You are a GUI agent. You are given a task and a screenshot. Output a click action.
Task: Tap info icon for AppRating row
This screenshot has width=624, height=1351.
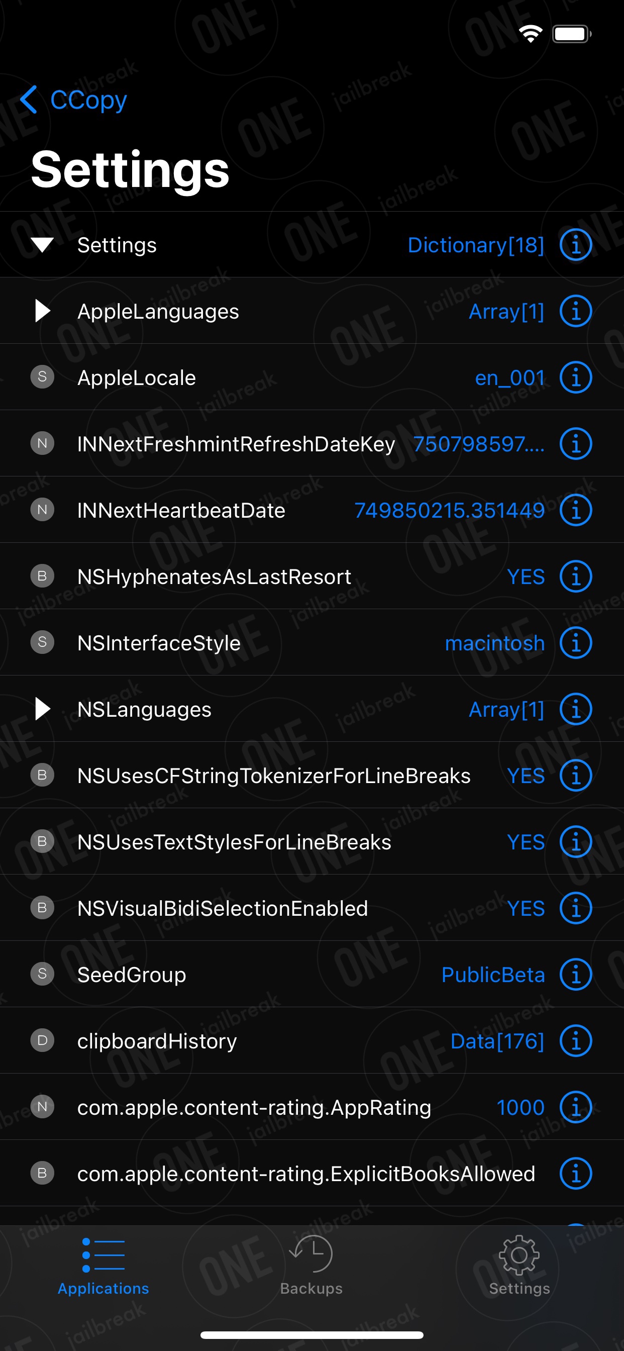[x=575, y=1107]
